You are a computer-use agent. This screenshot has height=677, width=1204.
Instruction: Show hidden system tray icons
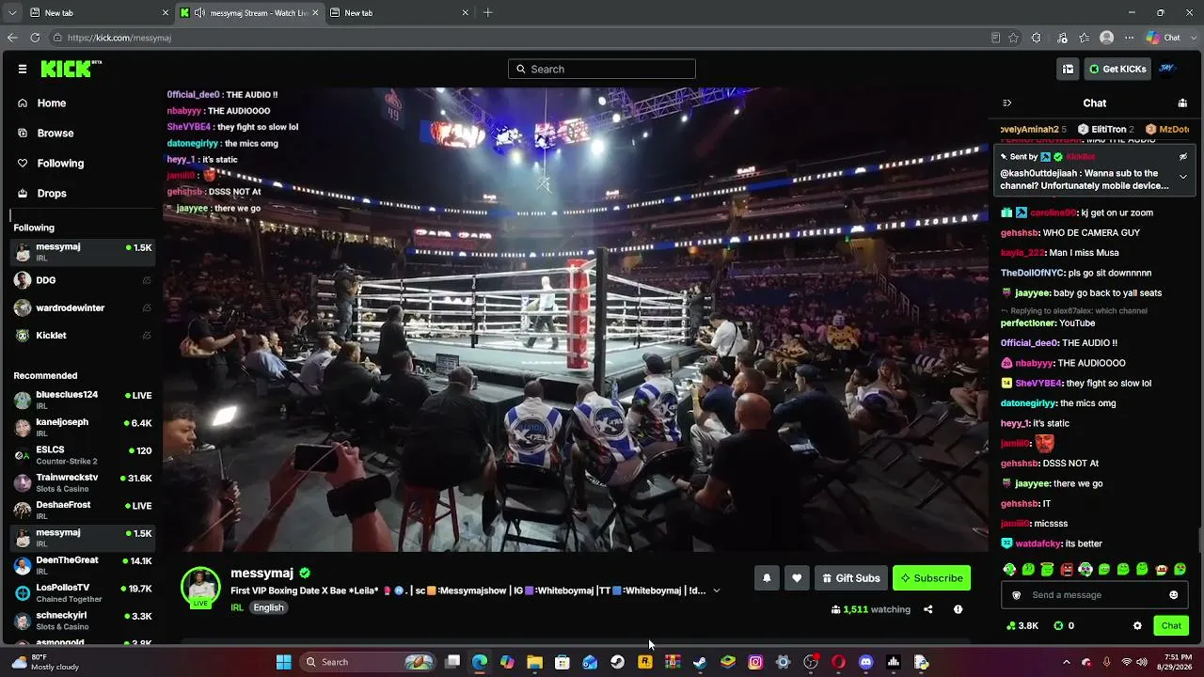(x=1066, y=662)
